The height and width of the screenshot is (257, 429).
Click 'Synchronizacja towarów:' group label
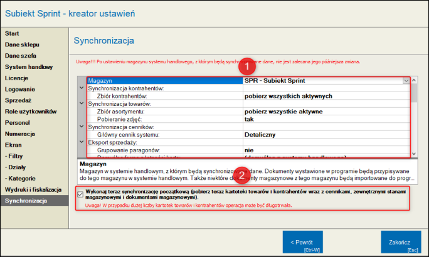pos(119,104)
